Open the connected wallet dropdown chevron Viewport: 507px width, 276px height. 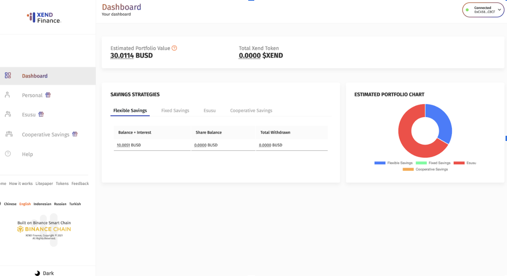tap(499, 10)
